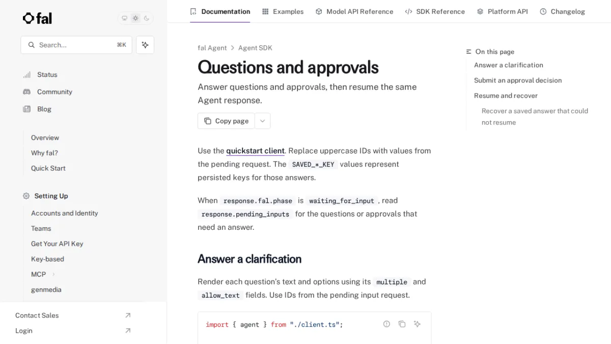611x344 pixels.
Task: Open the Status sidebar link
Action: 47,74
